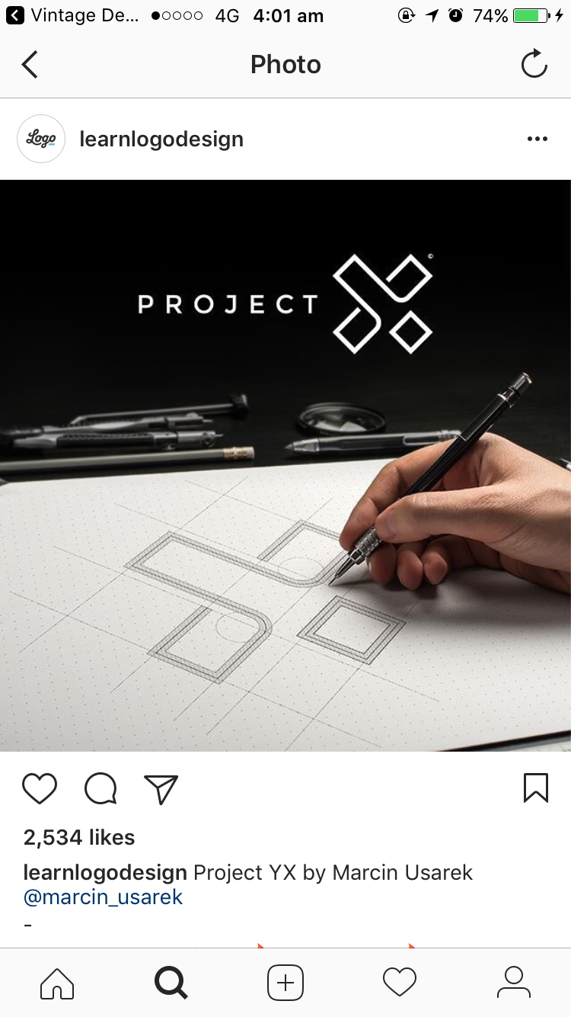Open the three-dot post options menu
The width and height of the screenshot is (571, 1017).
538,139
